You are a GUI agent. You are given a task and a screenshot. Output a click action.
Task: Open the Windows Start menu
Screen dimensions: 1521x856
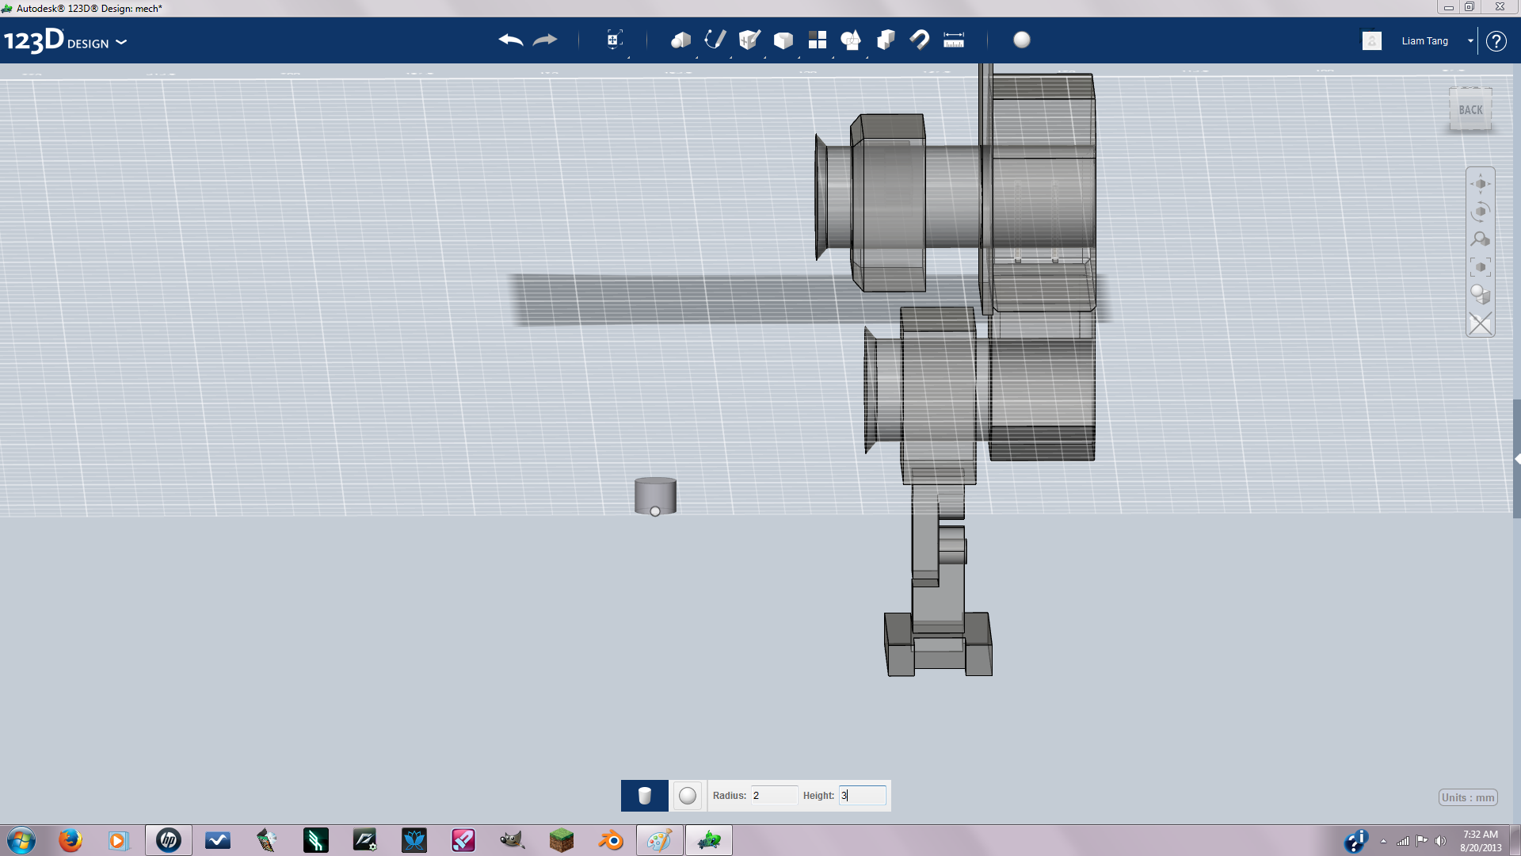pos(21,840)
